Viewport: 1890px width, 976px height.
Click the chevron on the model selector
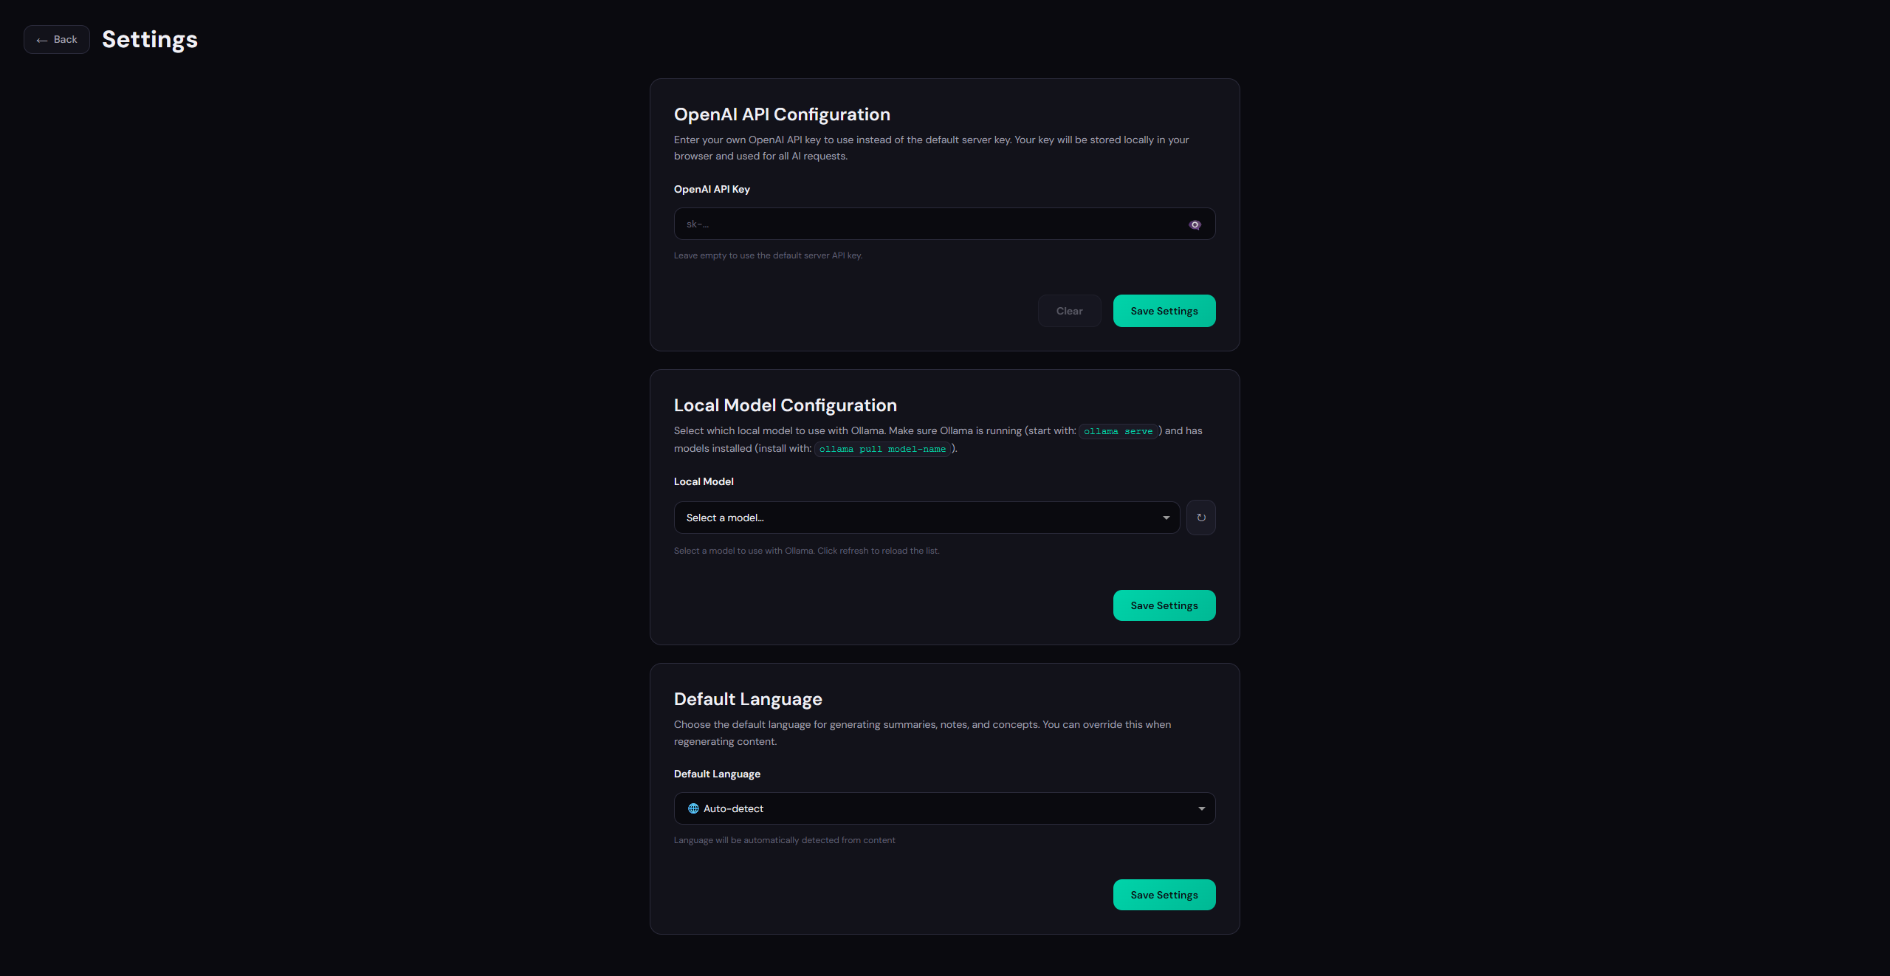pyautogui.click(x=1165, y=518)
